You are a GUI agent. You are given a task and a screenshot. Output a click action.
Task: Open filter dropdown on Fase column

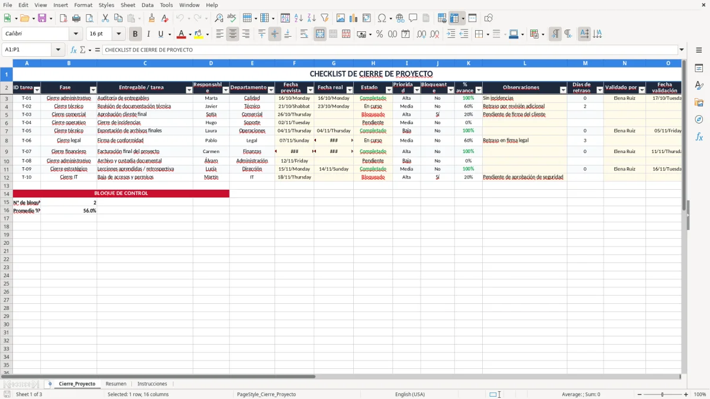(93, 90)
